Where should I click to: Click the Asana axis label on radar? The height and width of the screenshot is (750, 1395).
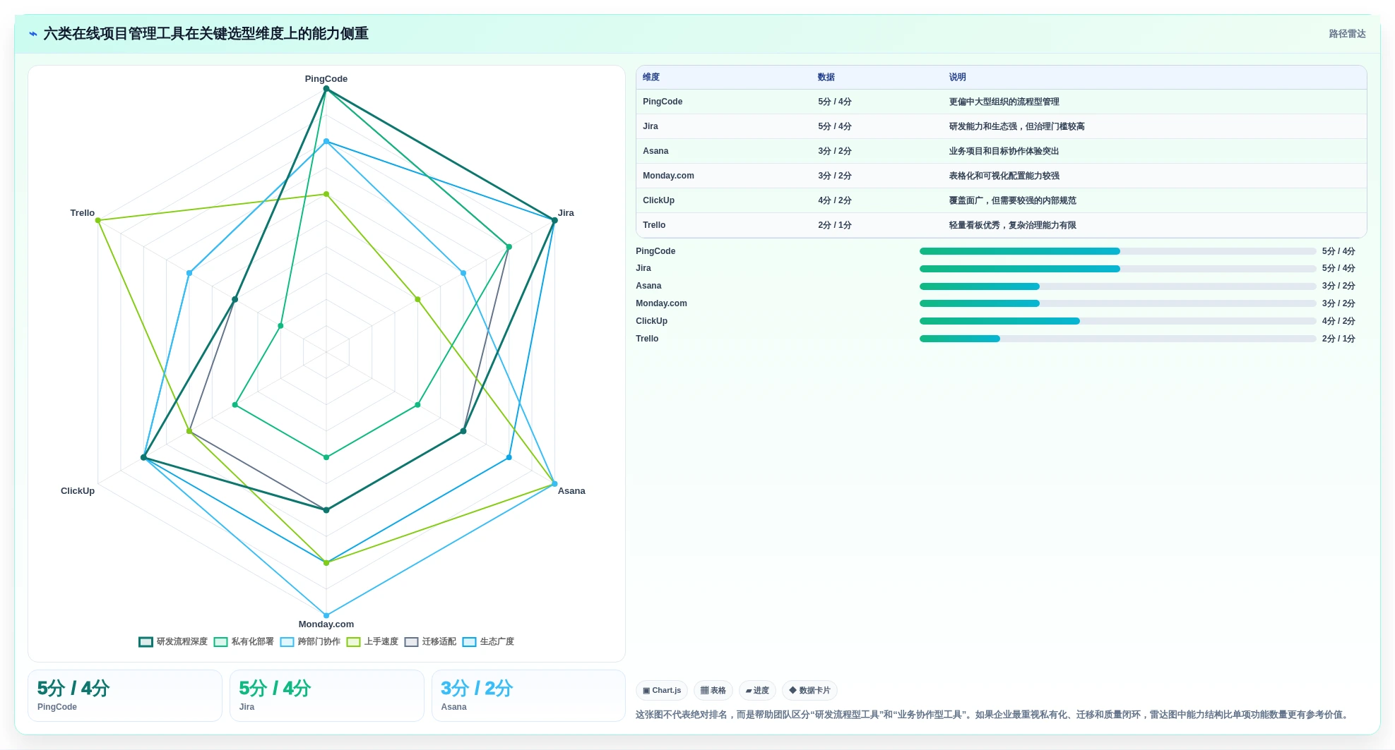571,491
